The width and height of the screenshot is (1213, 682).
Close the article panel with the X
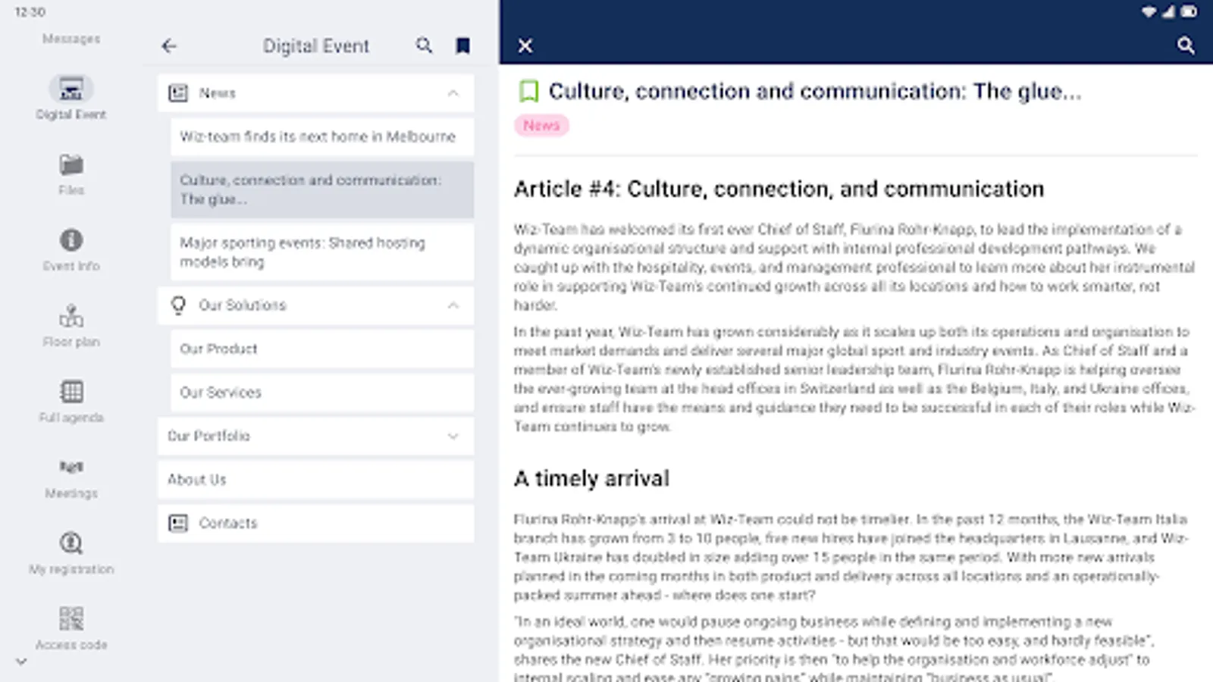tap(525, 46)
